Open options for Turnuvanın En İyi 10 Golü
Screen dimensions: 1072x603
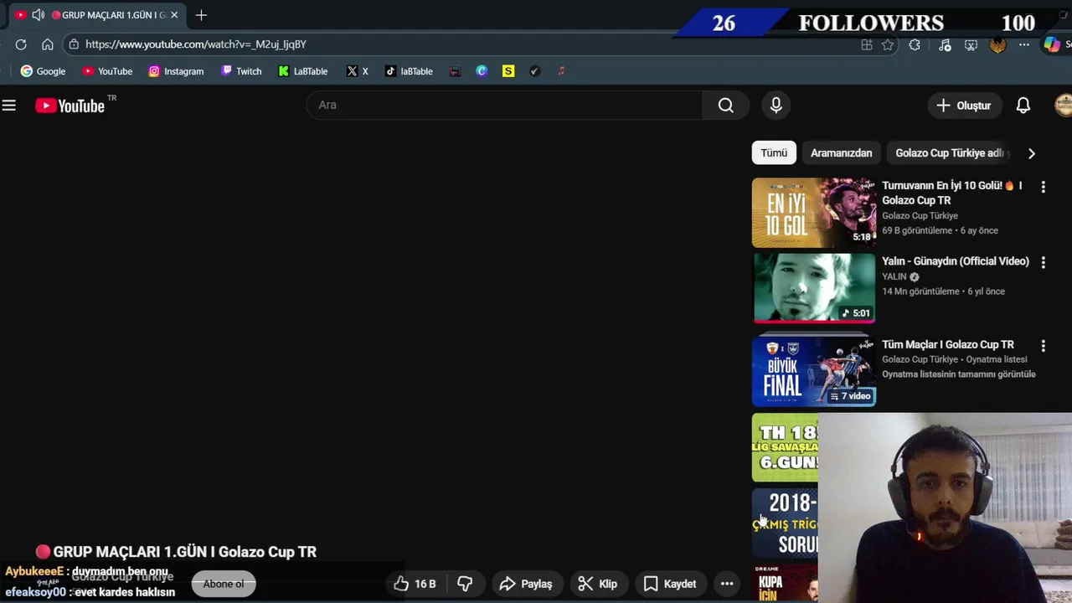[x=1043, y=187]
